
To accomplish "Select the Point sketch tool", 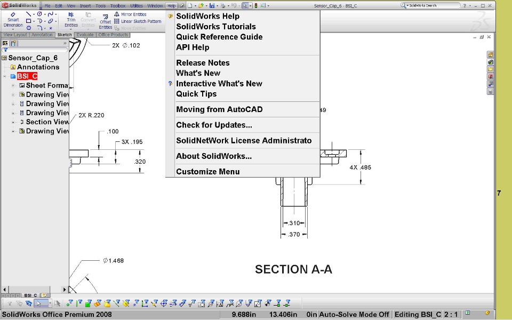I will point(51,28).
